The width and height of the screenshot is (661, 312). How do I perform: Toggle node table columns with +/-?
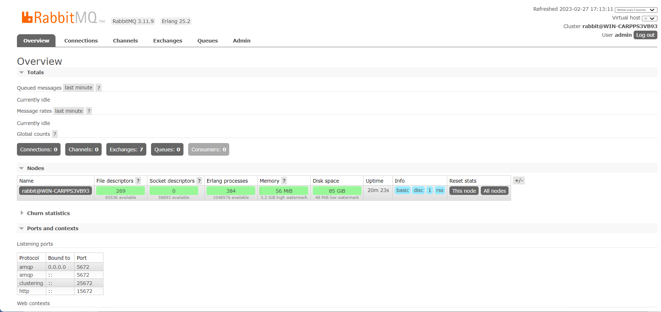click(519, 180)
